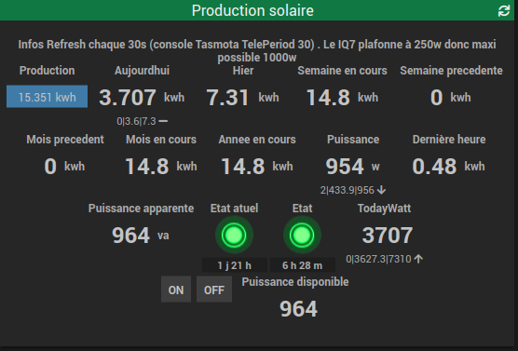Screen dimensions: 518x351
Task: Click the 6 h 28 m duration label
Action: tap(302, 265)
